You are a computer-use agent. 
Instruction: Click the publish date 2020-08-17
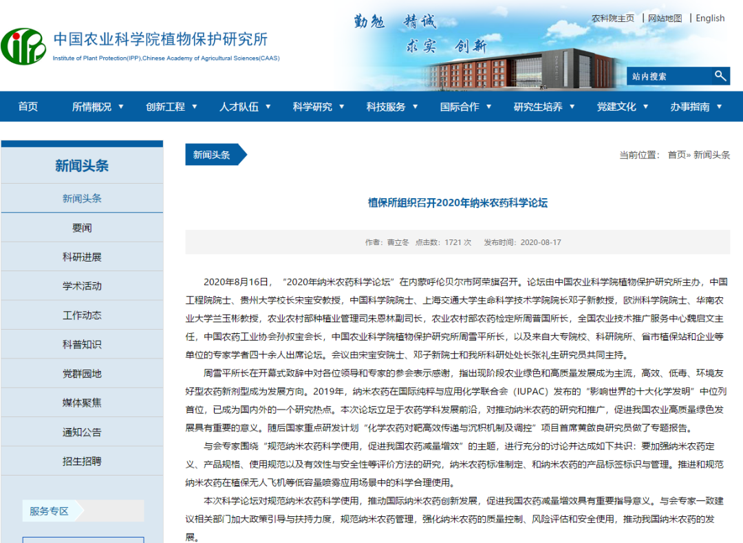pos(541,243)
